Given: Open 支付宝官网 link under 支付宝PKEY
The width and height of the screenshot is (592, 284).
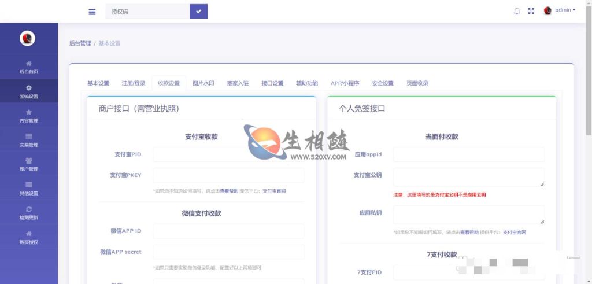Looking at the screenshot, I should click(x=274, y=191).
